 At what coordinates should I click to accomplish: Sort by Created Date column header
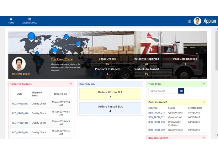pos(195,108)
